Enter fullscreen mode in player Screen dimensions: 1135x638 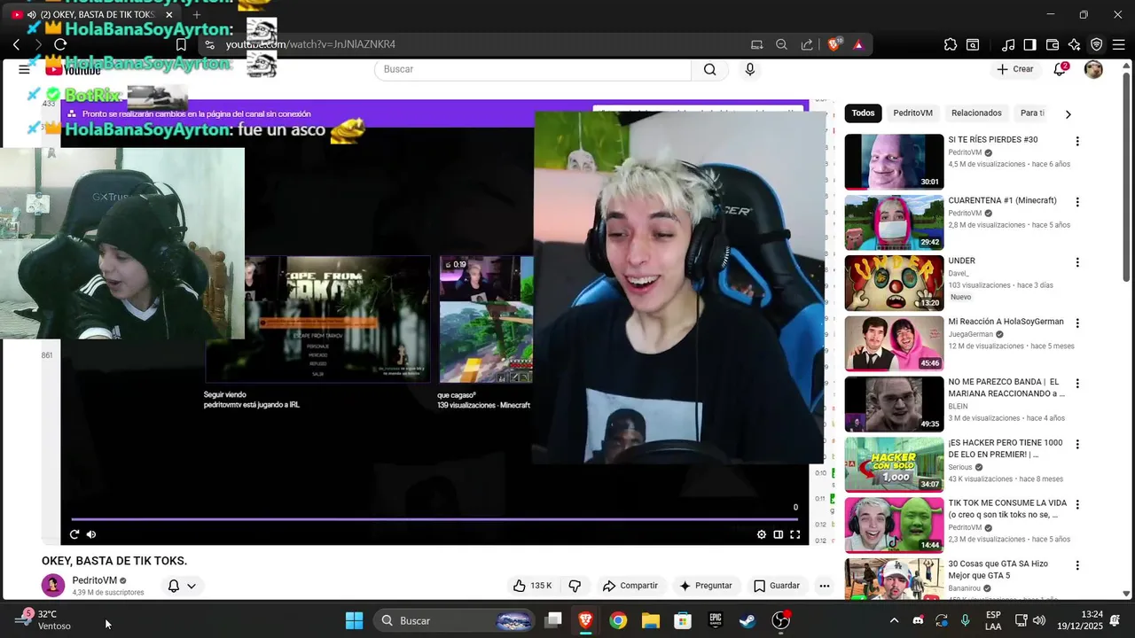pyautogui.click(x=795, y=534)
